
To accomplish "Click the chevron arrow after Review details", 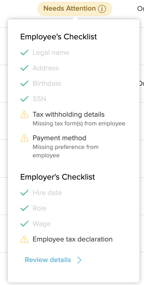I will click(79, 260).
